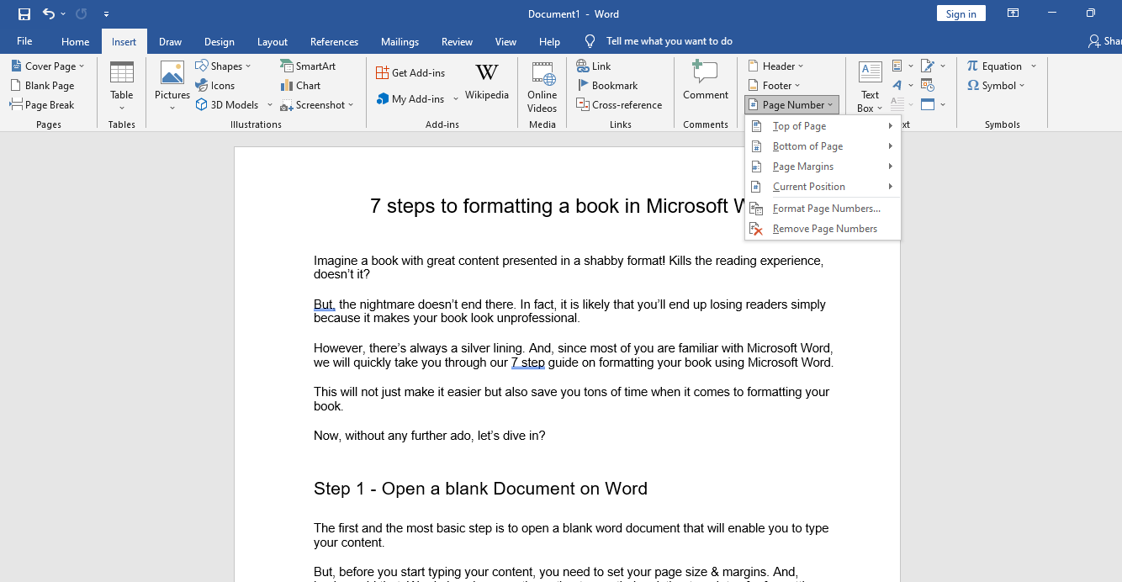The image size is (1122, 582).
Task: Click the underlined '7 step' text
Action: [528, 362]
